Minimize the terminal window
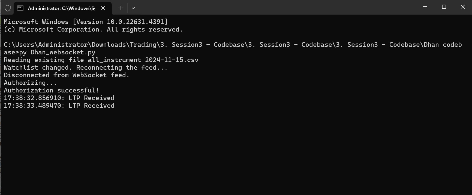The width and height of the screenshot is (472, 195). (x=425, y=7)
